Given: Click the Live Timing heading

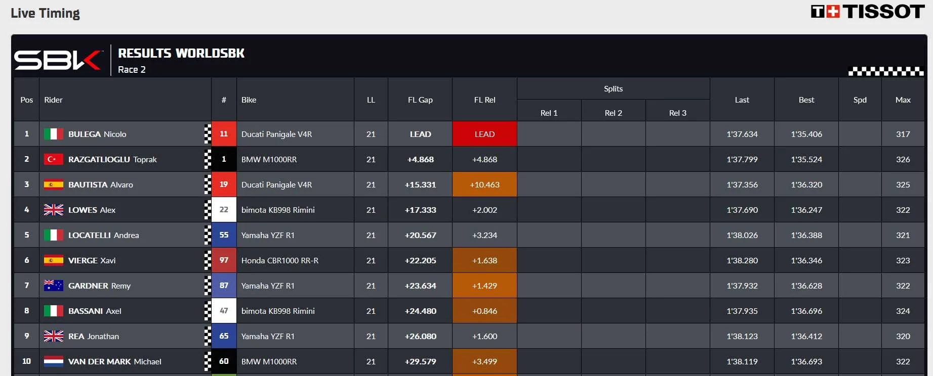Looking at the screenshot, I should [x=45, y=13].
